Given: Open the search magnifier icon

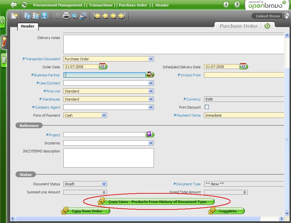Looking at the screenshot, I should (75, 16).
